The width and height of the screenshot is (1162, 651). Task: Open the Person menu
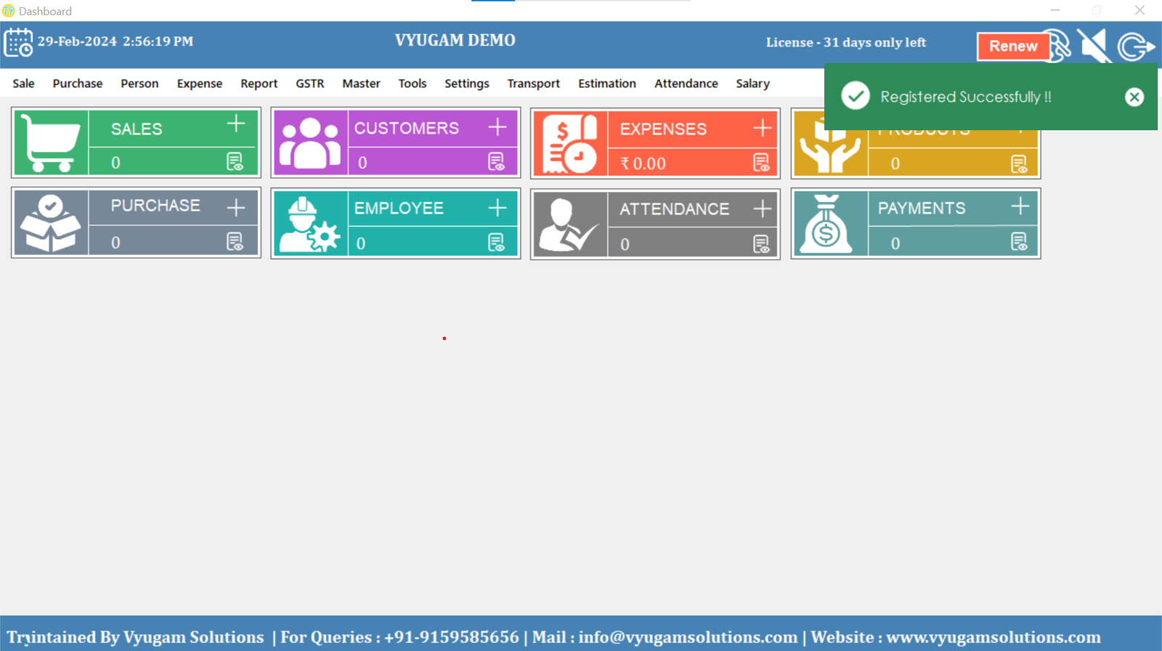(x=139, y=84)
